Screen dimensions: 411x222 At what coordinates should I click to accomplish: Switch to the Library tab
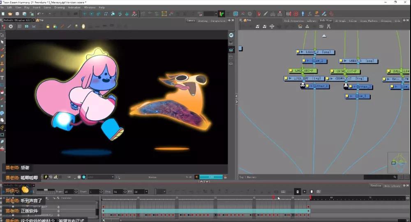point(312,21)
